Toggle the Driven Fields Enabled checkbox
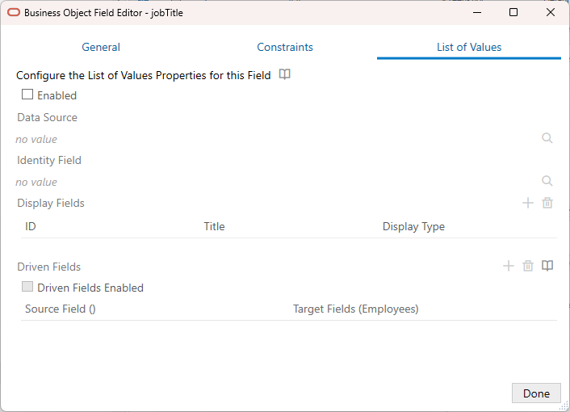570x412 pixels. (27, 287)
